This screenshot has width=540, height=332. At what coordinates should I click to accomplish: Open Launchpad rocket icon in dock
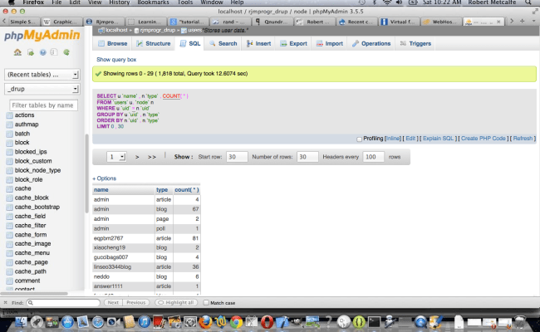coord(37,322)
